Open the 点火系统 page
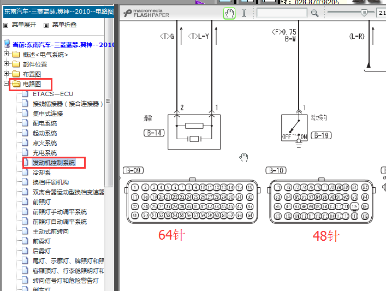This screenshot has height=291, width=386. pos(45,143)
